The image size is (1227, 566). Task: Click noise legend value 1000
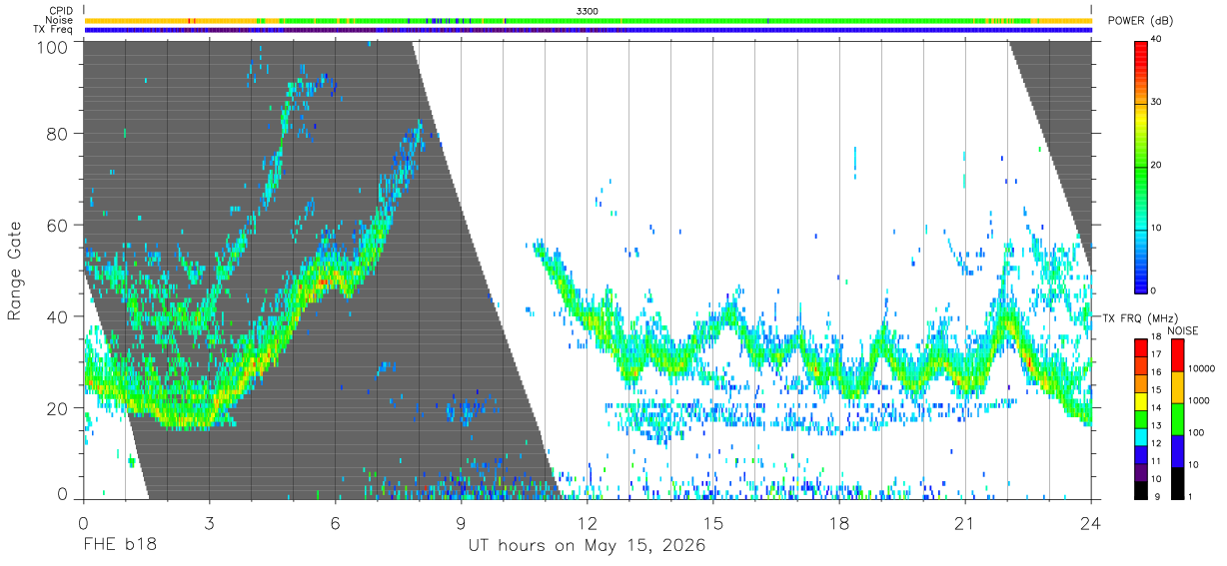click(1200, 400)
